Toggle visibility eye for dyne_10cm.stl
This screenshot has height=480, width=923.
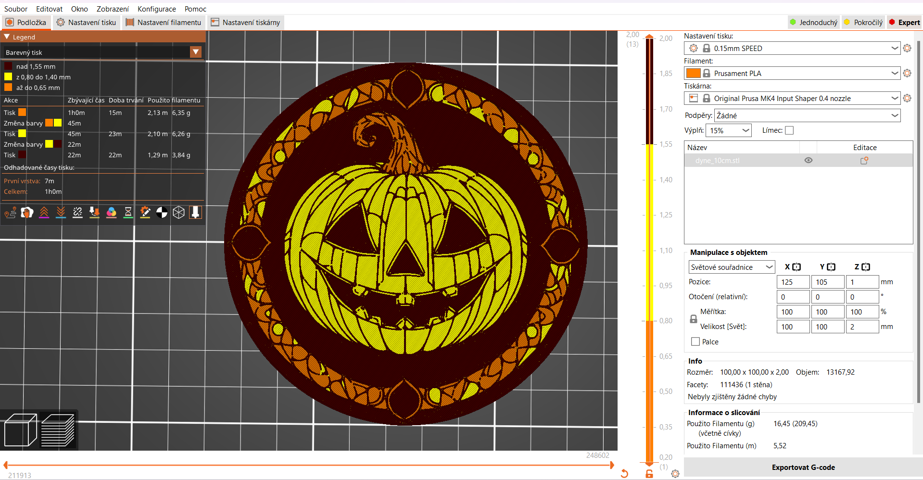pyautogui.click(x=809, y=161)
